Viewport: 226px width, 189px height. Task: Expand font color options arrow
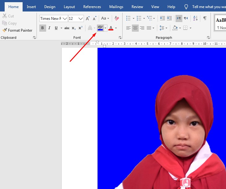click(116, 28)
